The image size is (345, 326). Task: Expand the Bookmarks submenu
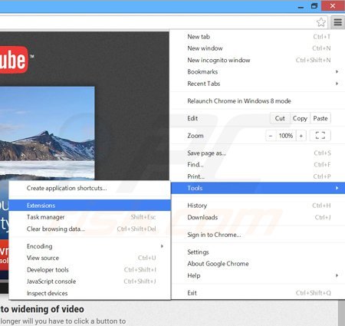[x=258, y=72]
